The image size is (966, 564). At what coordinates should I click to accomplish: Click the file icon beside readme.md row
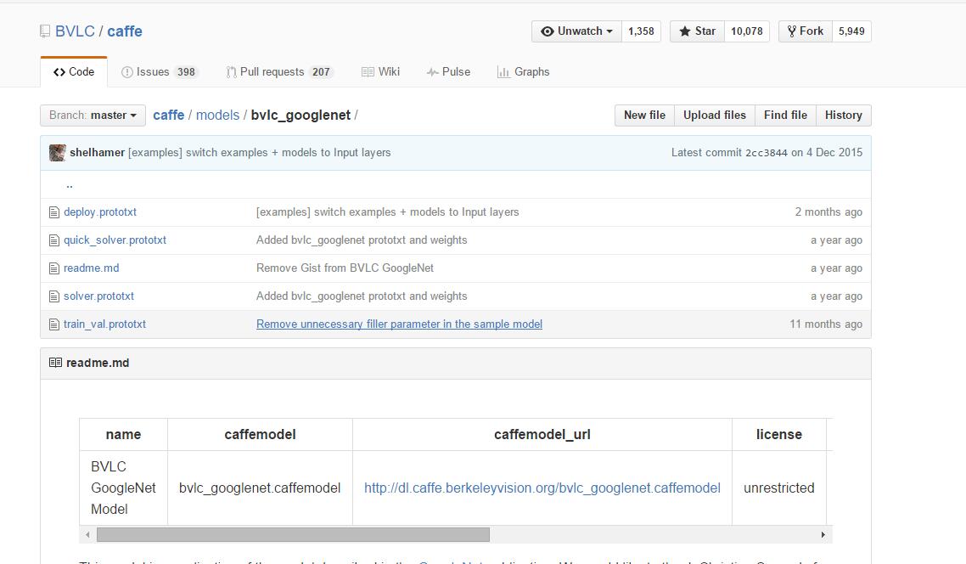click(54, 268)
